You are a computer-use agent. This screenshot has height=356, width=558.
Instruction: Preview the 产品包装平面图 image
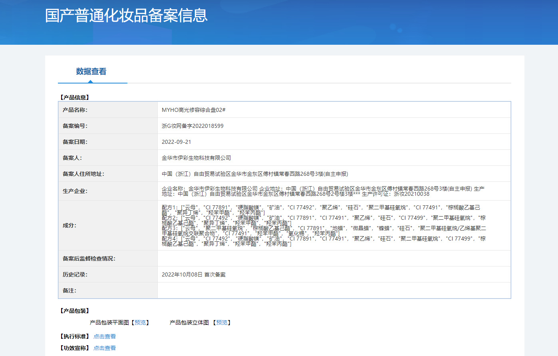coord(140,322)
